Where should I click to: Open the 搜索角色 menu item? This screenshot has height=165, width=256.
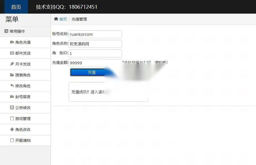pos(25,75)
